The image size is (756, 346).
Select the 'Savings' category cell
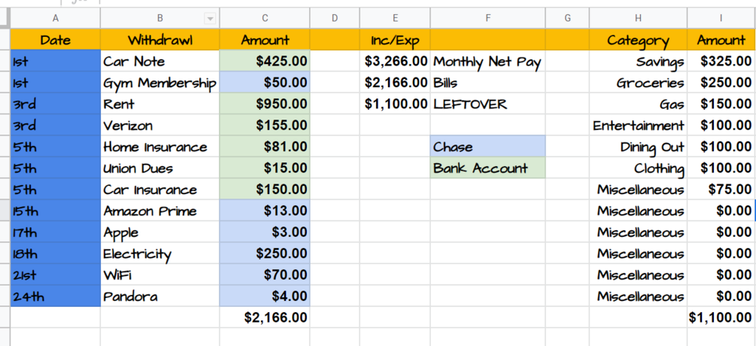[639, 61]
